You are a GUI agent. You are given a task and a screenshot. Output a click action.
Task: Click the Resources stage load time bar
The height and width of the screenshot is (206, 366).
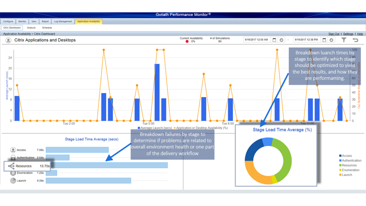[109, 165]
